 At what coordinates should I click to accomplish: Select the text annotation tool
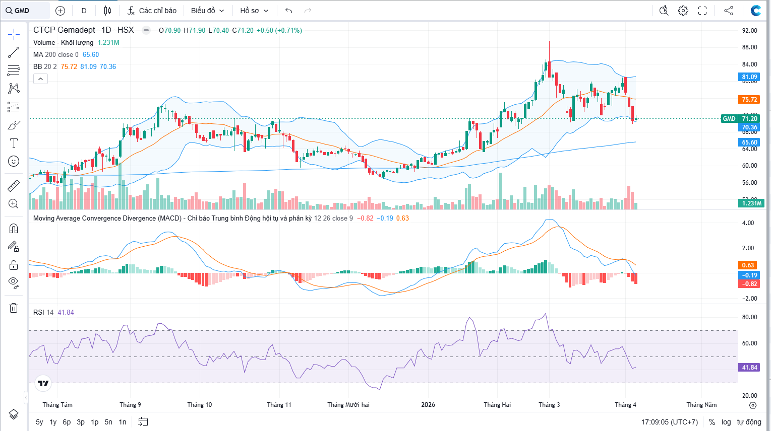[14, 143]
